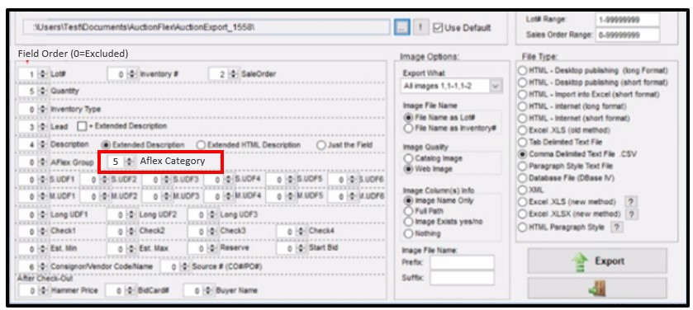Select File Name as Lot# option
Image resolution: width=693 pixels, height=310 pixels.
tap(408, 118)
